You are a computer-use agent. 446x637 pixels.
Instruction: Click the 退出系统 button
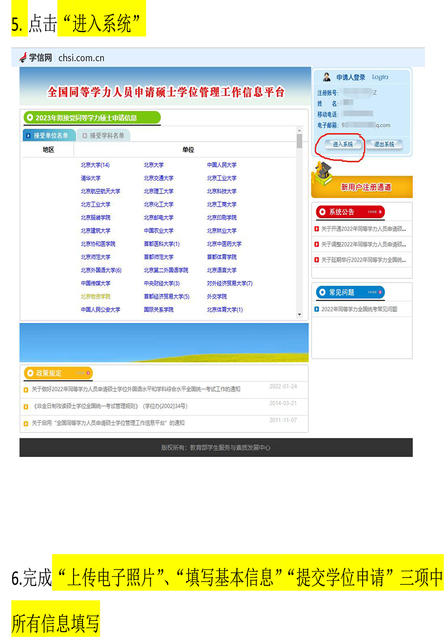(x=384, y=144)
